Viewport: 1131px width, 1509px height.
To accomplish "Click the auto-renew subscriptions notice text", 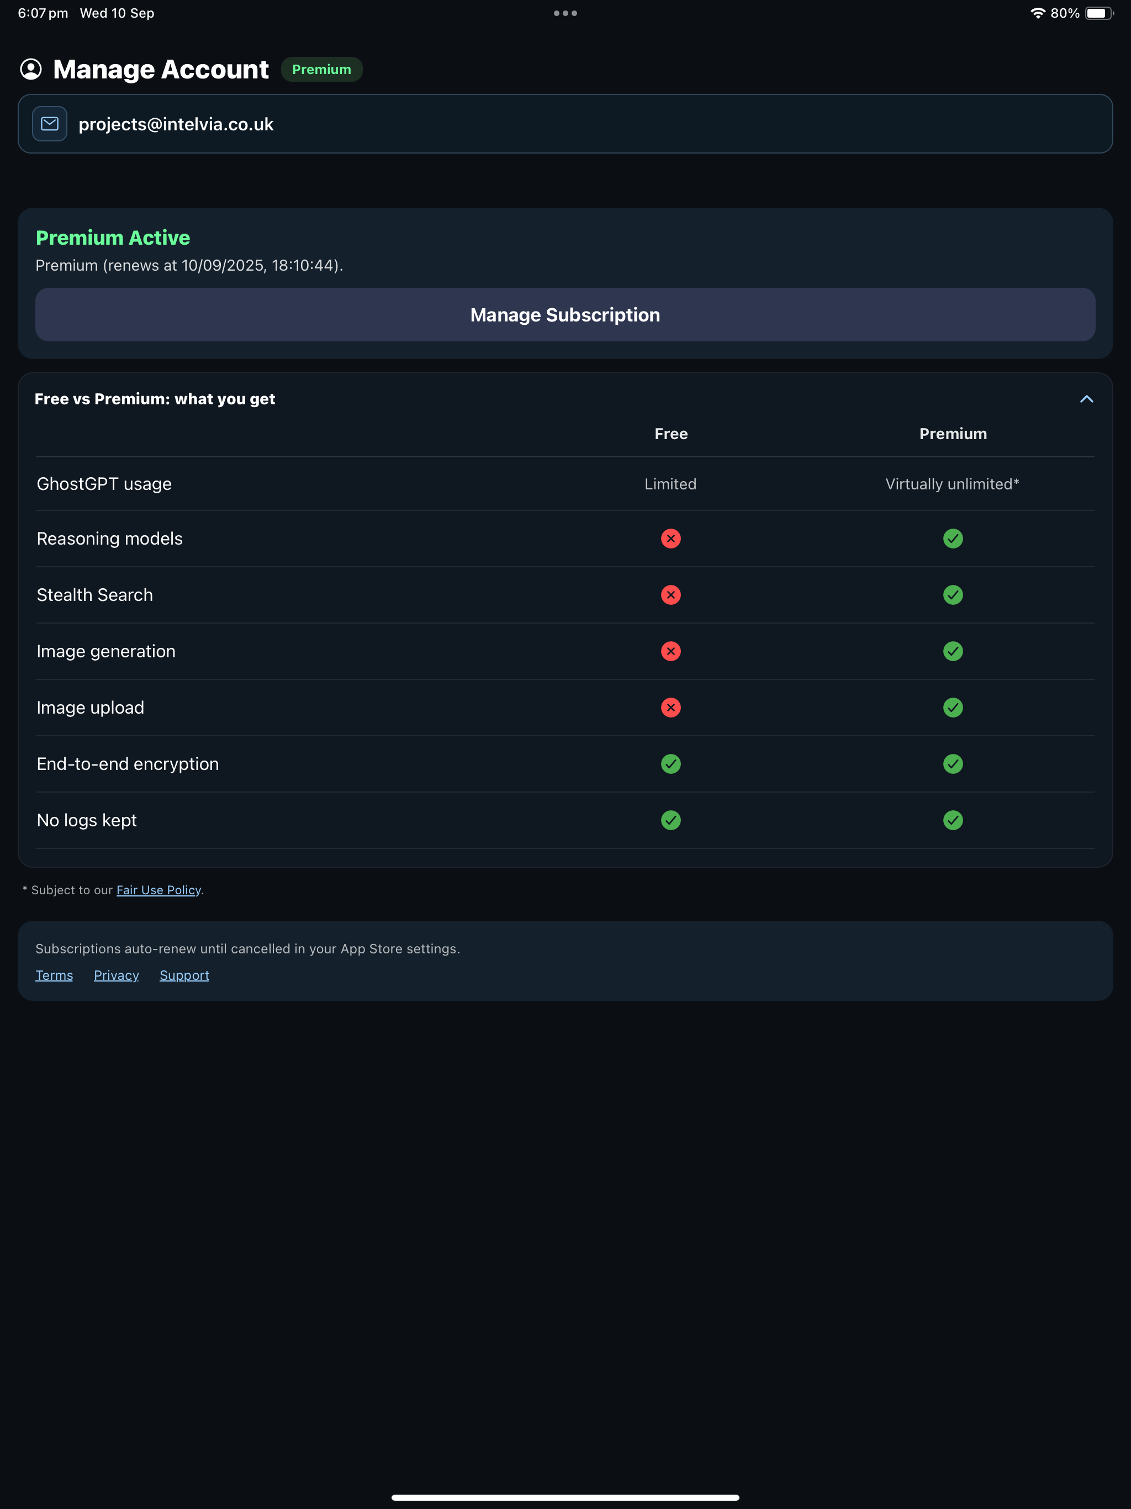I will tap(247, 948).
